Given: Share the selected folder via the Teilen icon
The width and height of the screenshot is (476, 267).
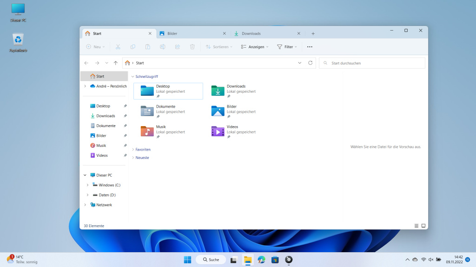Looking at the screenshot, I should 178,47.
